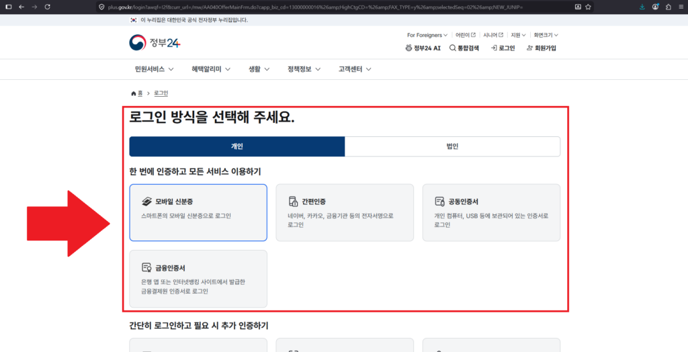This screenshot has width=688, height=352.
Task: Click the 통합검색 magnifier icon
Action: tap(453, 48)
